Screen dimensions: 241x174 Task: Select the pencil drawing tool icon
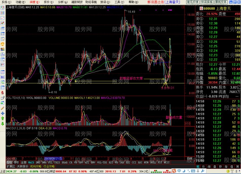click(x=3, y=108)
